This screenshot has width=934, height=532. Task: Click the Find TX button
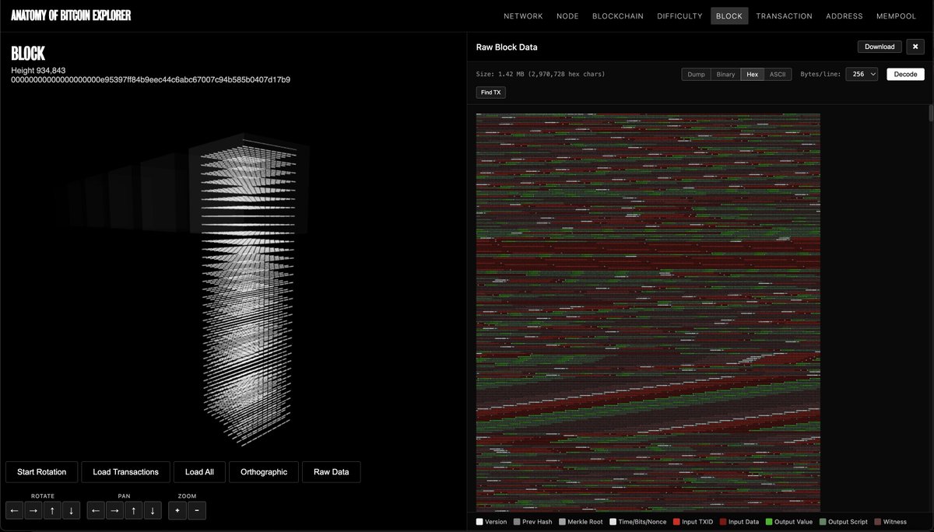[491, 92]
